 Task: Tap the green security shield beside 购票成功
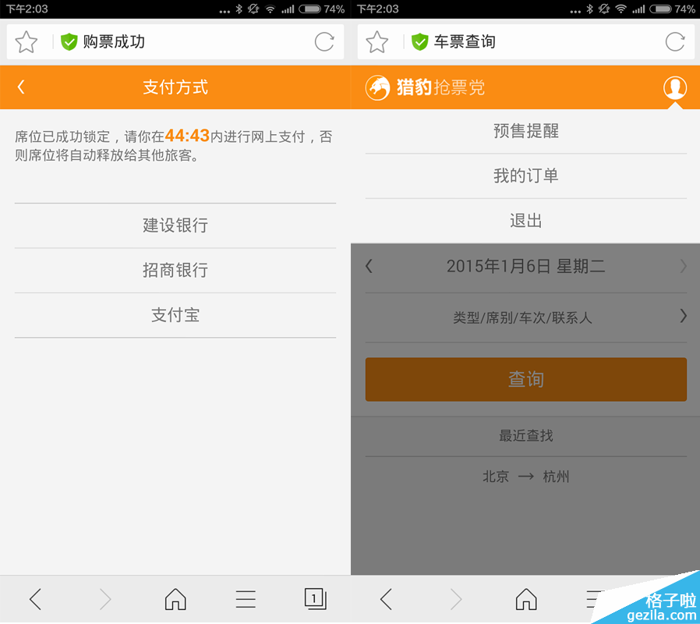point(69,42)
